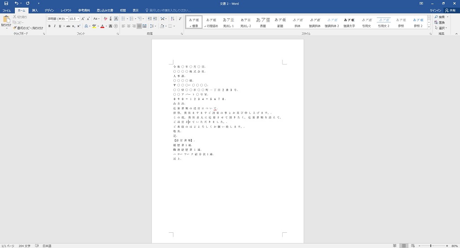This screenshot has height=248, width=460.
Task: Decrease paragraph indent
Action: (150, 19)
